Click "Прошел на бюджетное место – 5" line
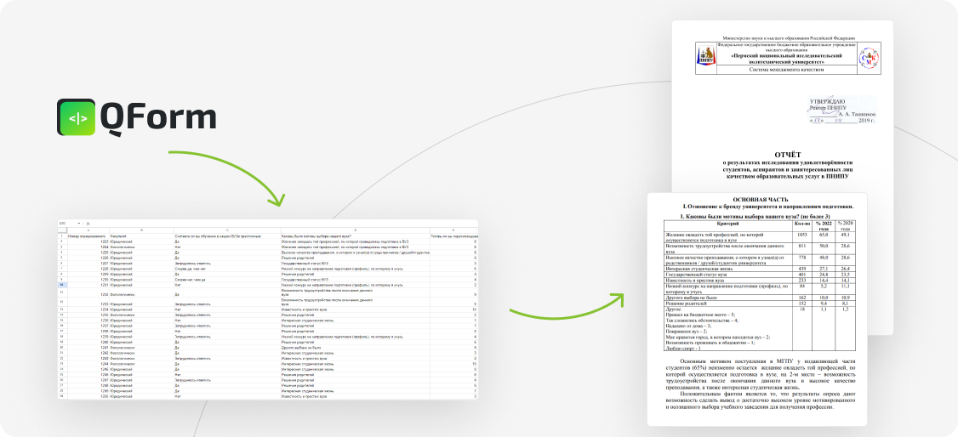 700,315
